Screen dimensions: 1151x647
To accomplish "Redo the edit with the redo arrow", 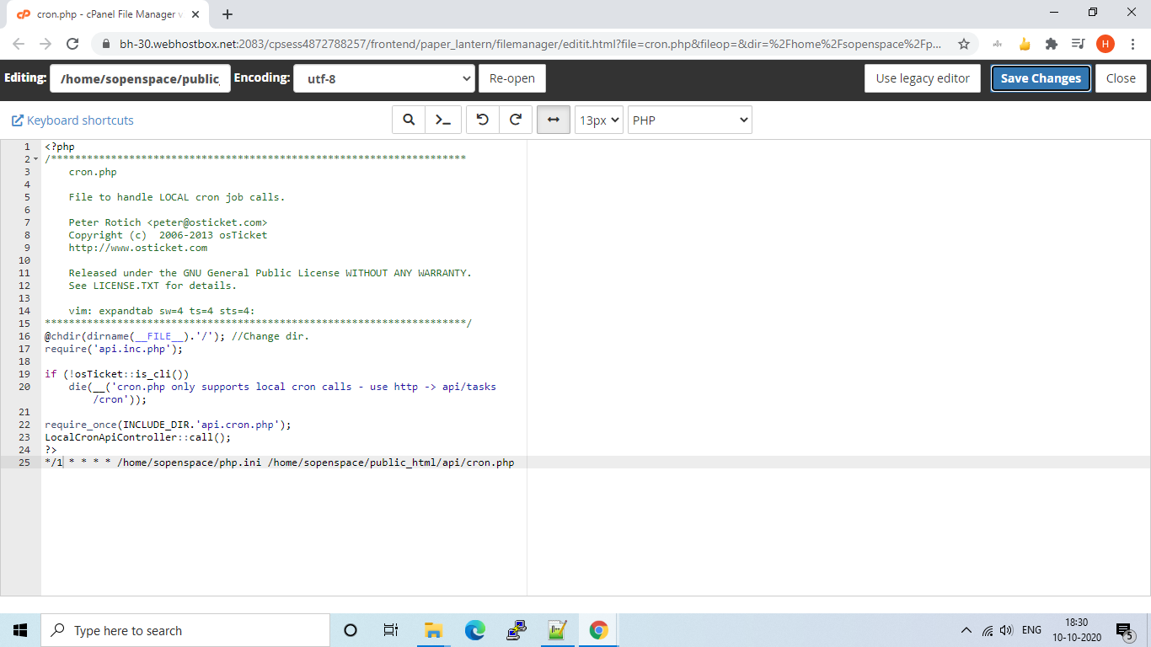I will pyautogui.click(x=516, y=120).
